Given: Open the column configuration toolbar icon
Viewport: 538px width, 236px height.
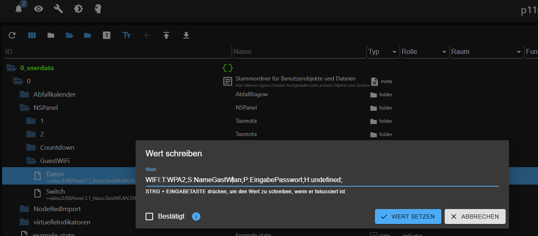Looking at the screenshot, I should 32,35.
